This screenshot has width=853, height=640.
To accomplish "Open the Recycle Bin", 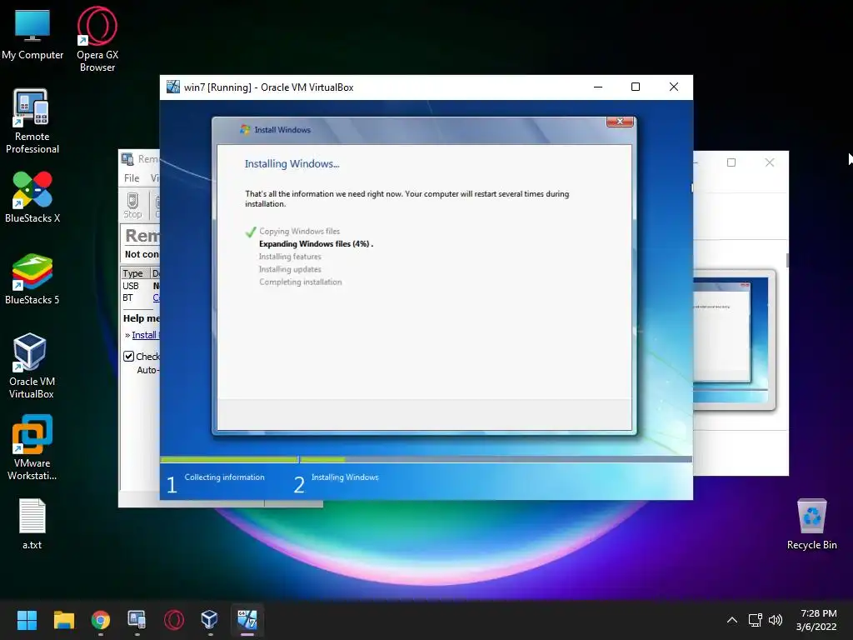I will click(811, 523).
